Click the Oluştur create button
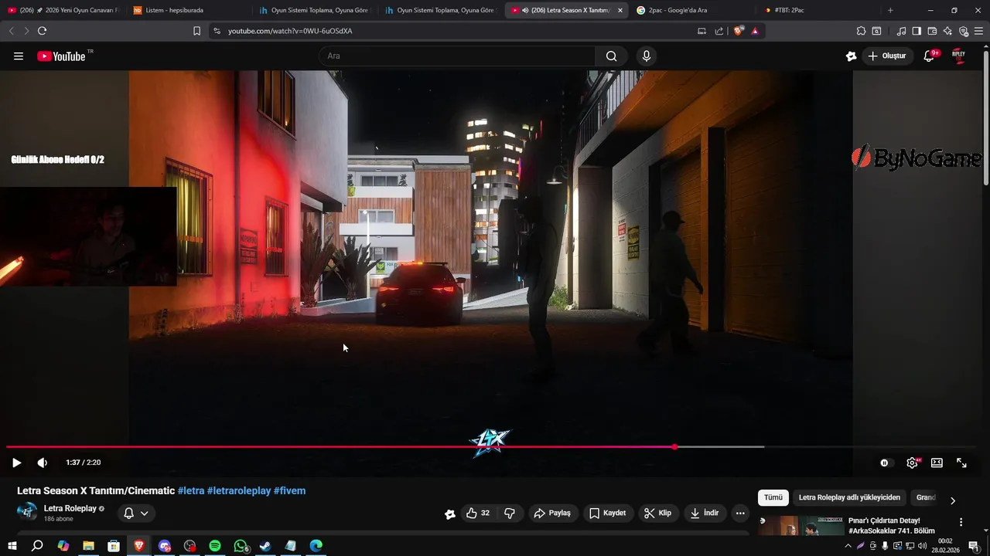This screenshot has height=556, width=990. tap(887, 56)
